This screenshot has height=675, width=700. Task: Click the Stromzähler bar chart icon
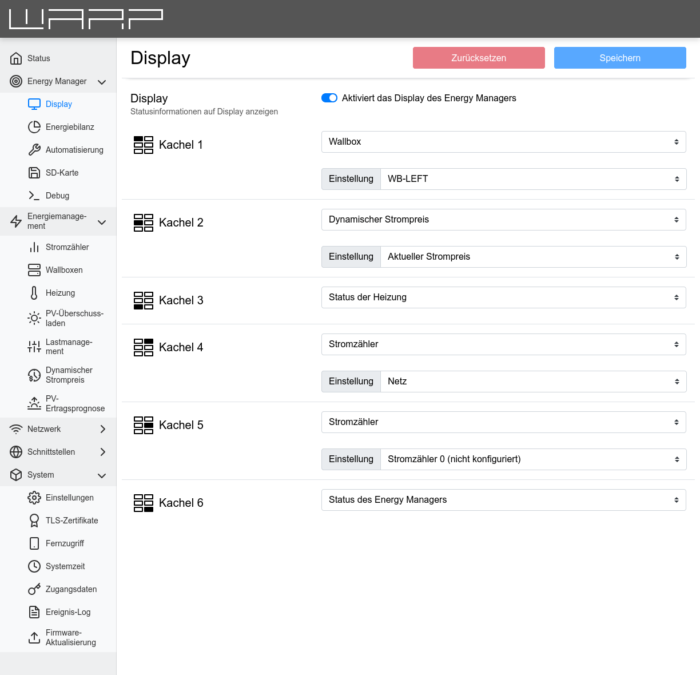[x=34, y=247]
